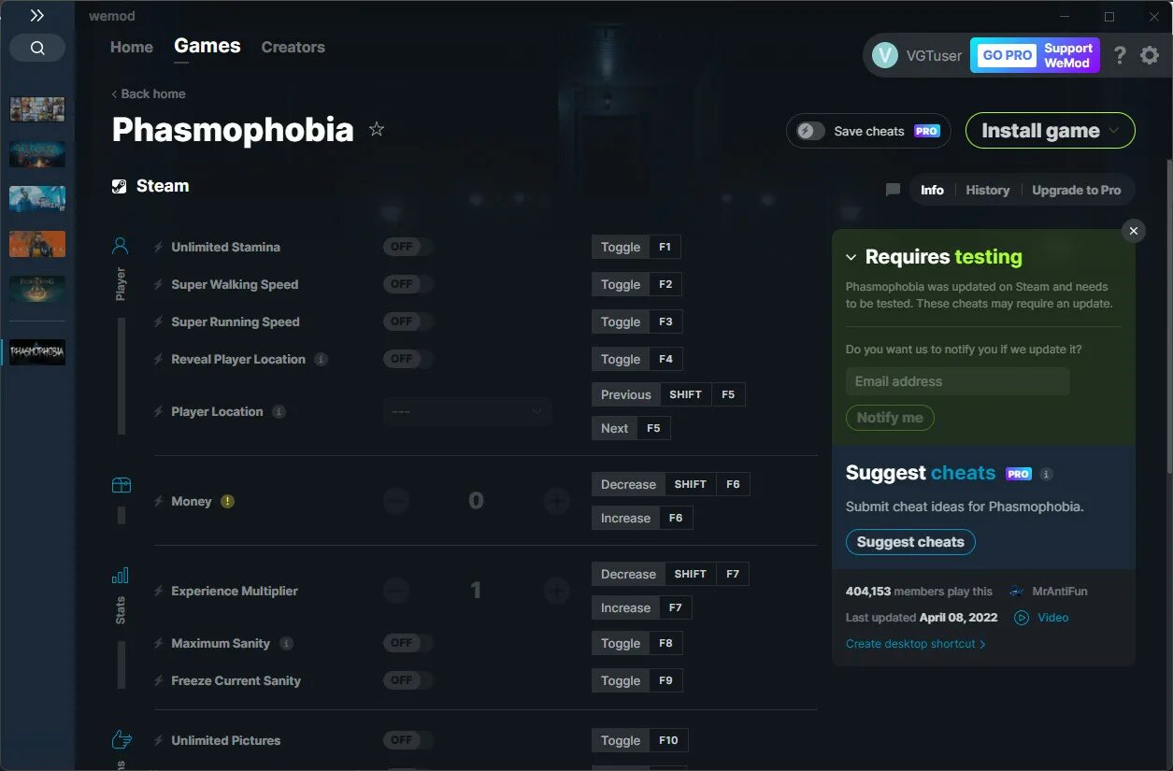Toggle Maximum Sanity switch
The width and height of the screenshot is (1173, 771).
click(408, 643)
